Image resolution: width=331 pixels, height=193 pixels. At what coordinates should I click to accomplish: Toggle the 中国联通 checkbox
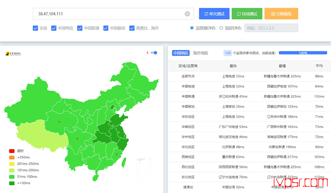pos(80,28)
